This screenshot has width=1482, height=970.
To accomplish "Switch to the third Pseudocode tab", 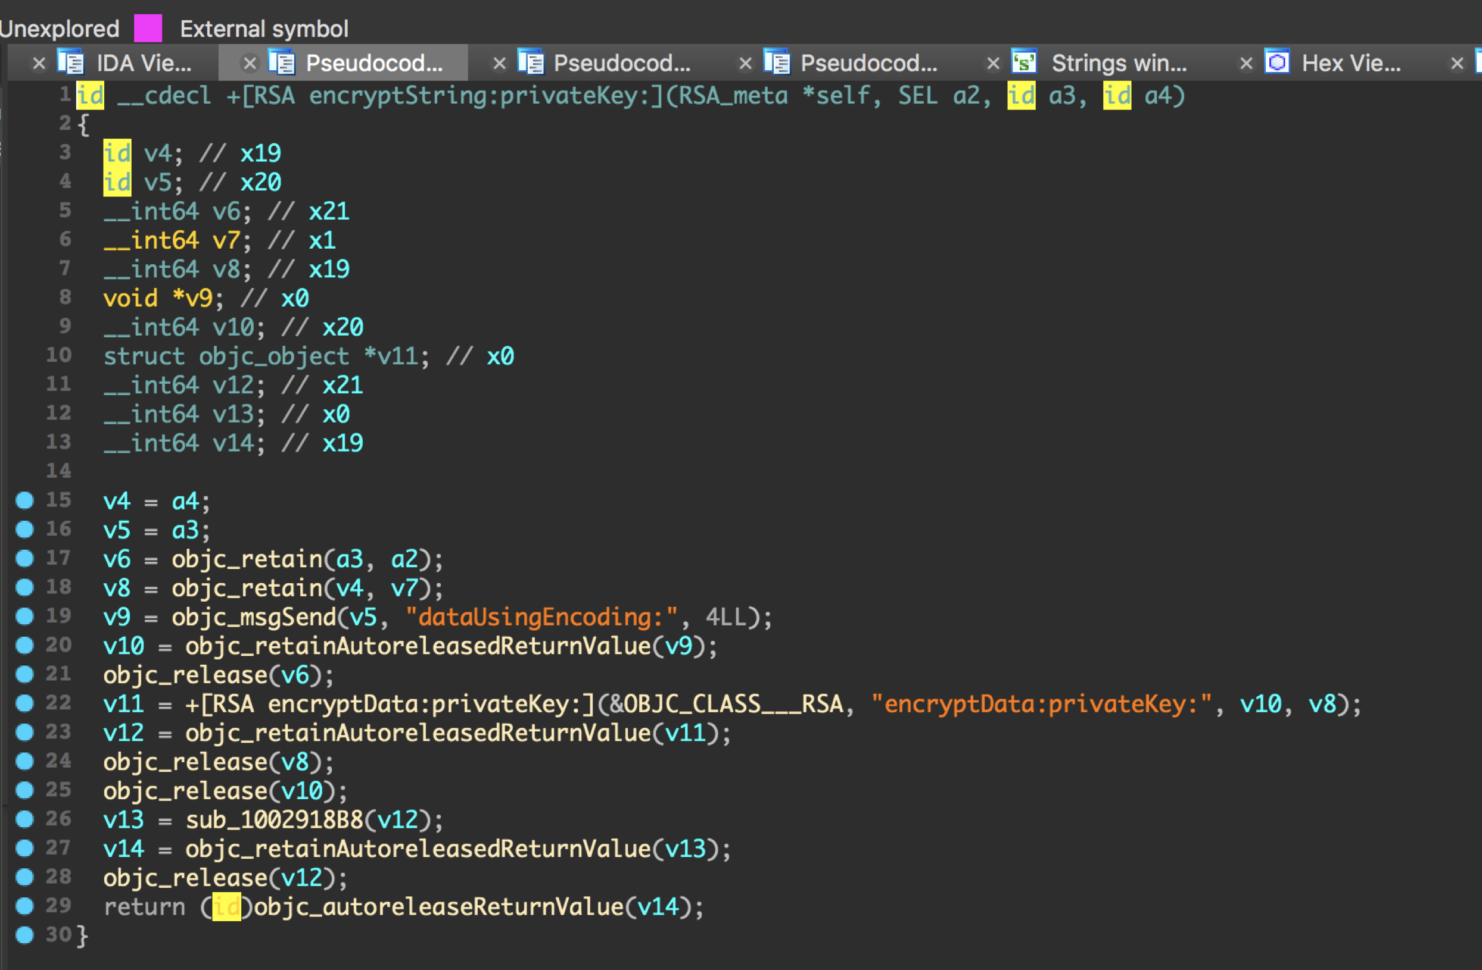I will click(x=868, y=63).
